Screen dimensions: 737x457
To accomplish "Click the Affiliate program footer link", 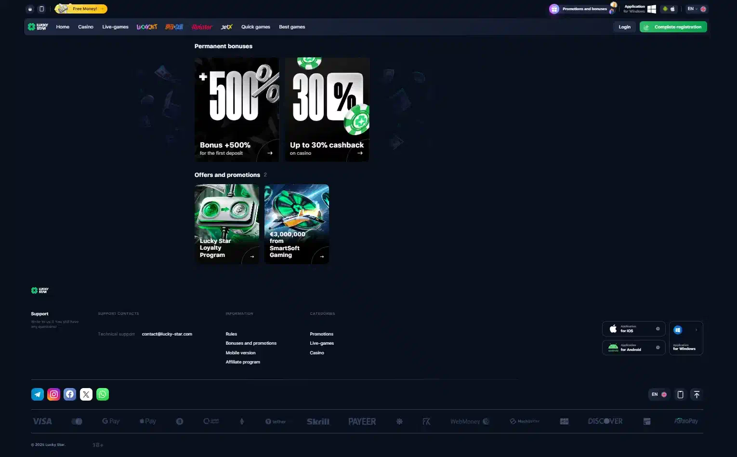I will [243, 362].
